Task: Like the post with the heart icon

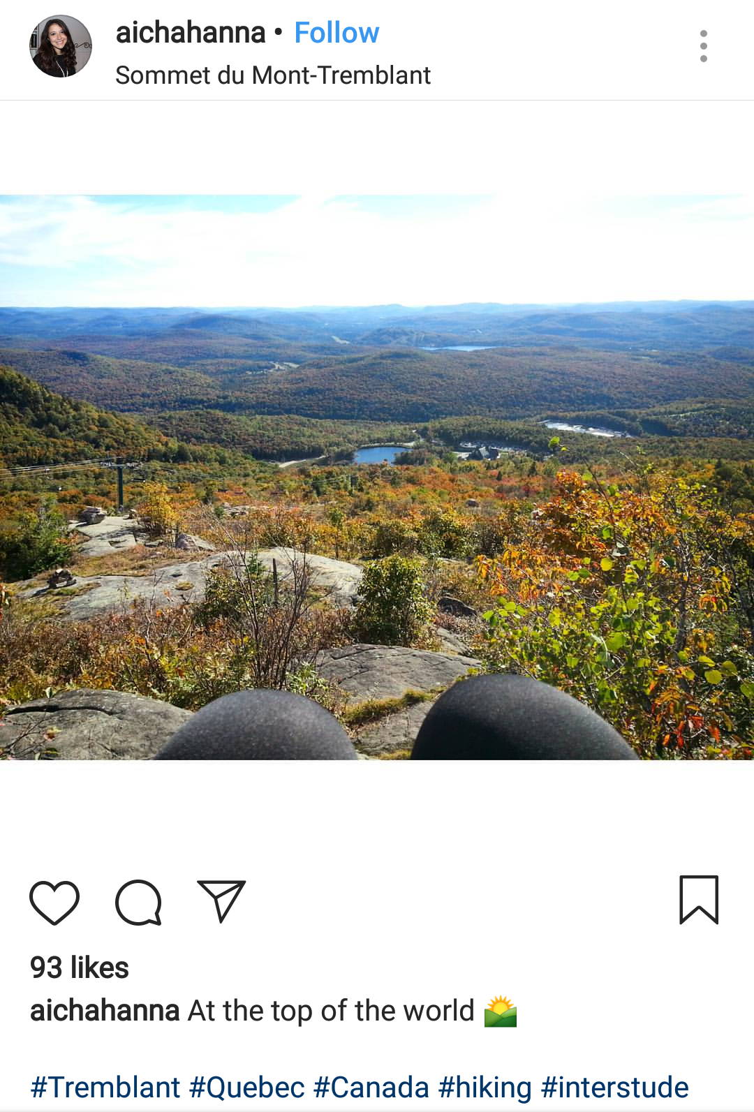Action: tap(54, 902)
